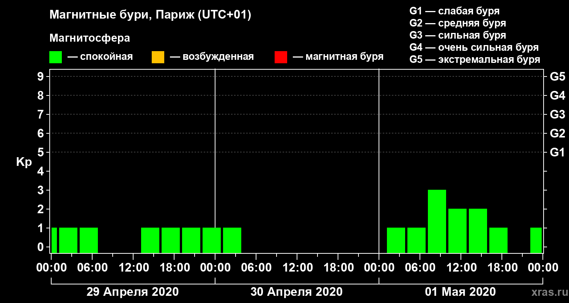The width and height of the screenshot is (569, 303).
Task: Click the red 'магнитная буря' legend swatch
Action: pyautogui.click(x=281, y=57)
